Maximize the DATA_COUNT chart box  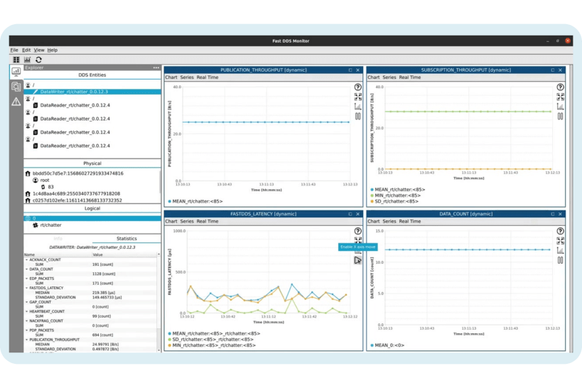(553, 214)
